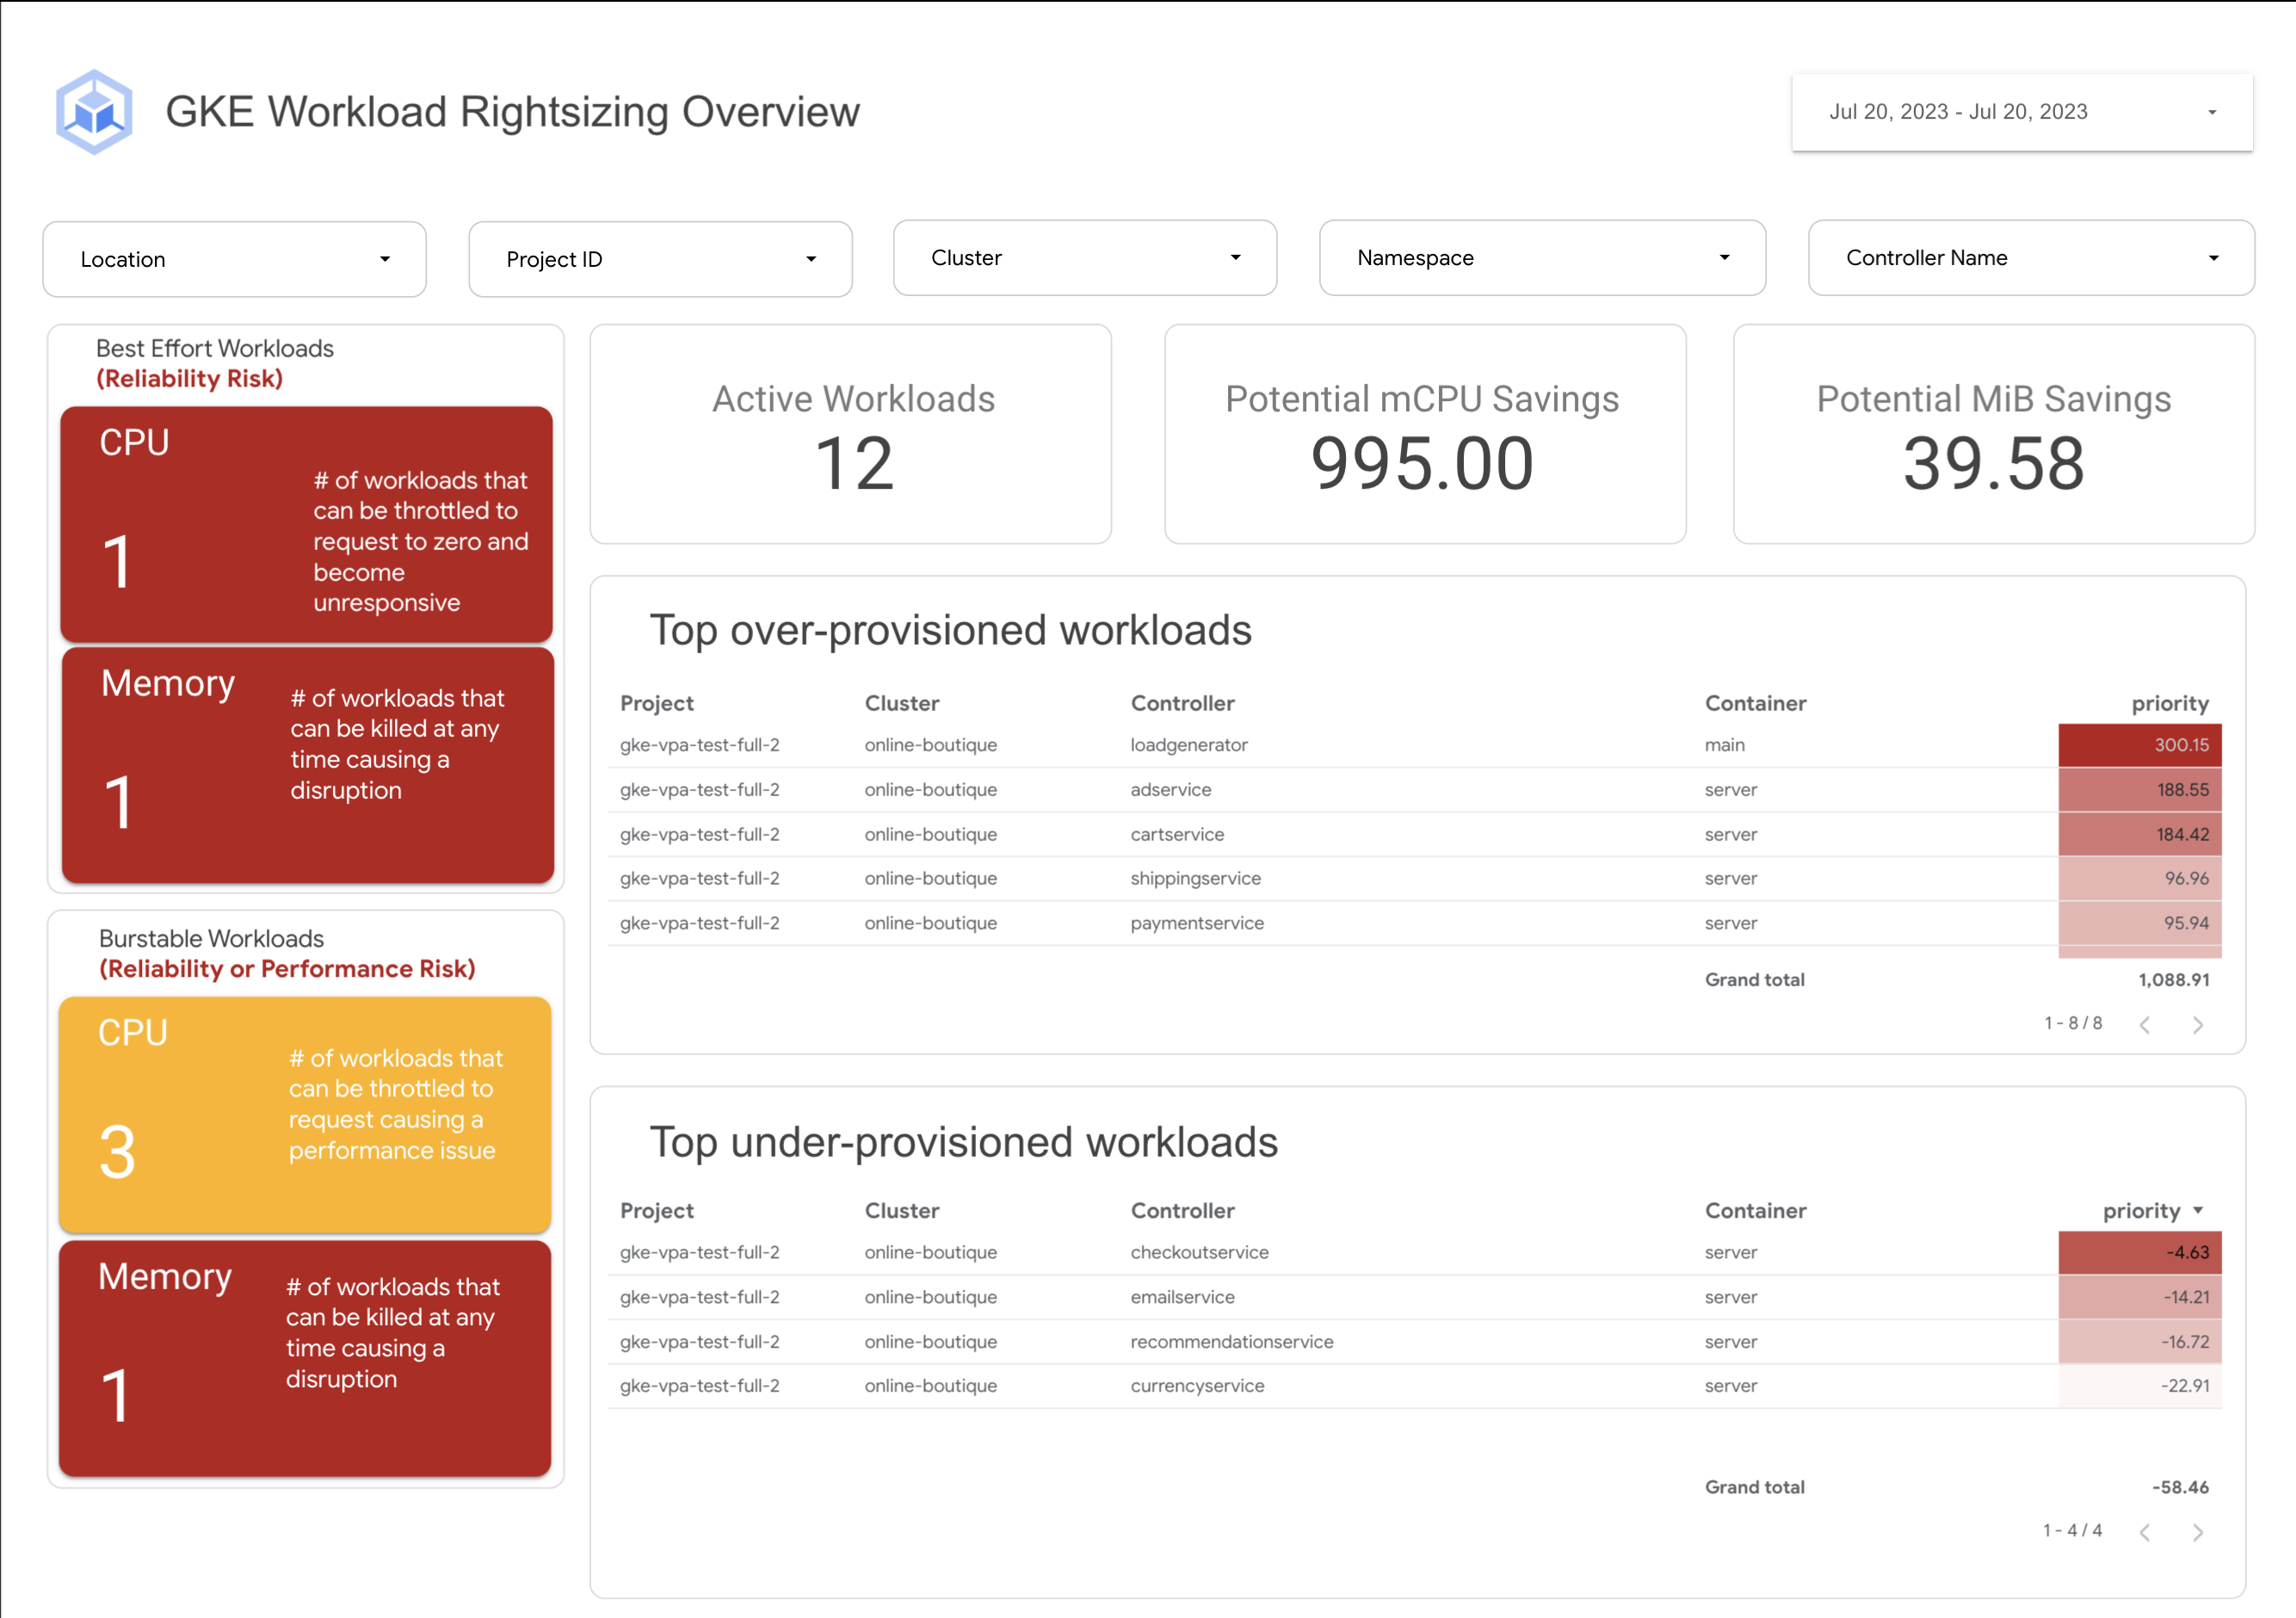Image resolution: width=2296 pixels, height=1618 pixels.
Task: Click the -14.21 priority value
Action: pyautogui.click(x=2186, y=1297)
